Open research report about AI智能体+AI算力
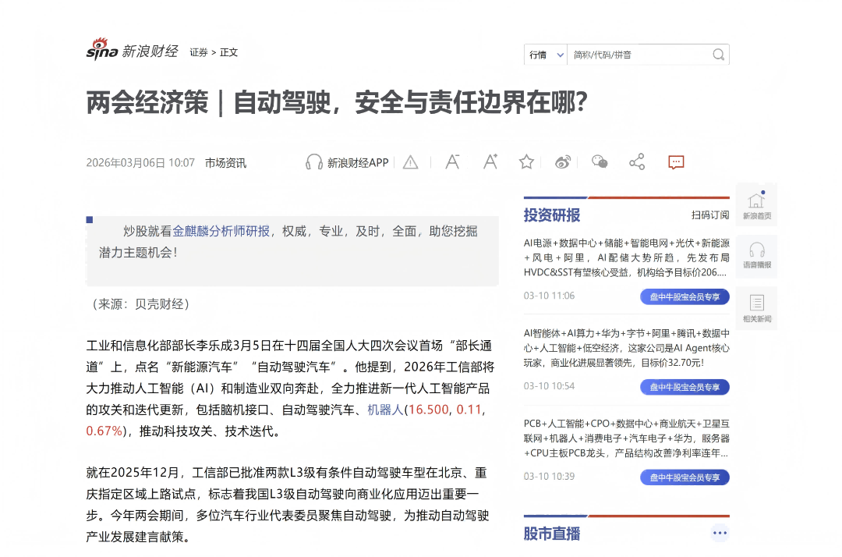The image size is (842, 557). (x=626, y=348)
